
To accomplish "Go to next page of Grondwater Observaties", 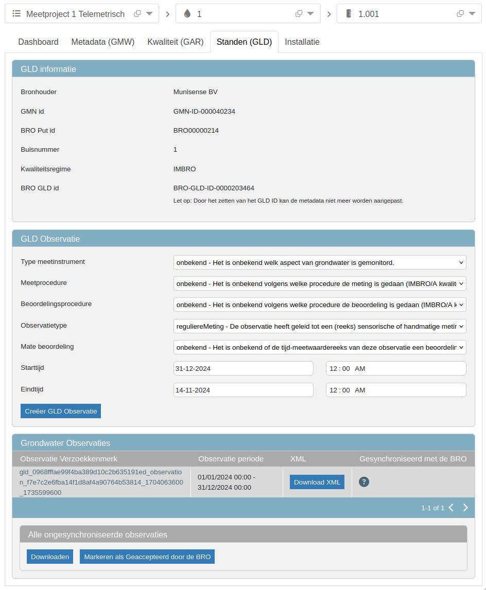I will [465, 508].
